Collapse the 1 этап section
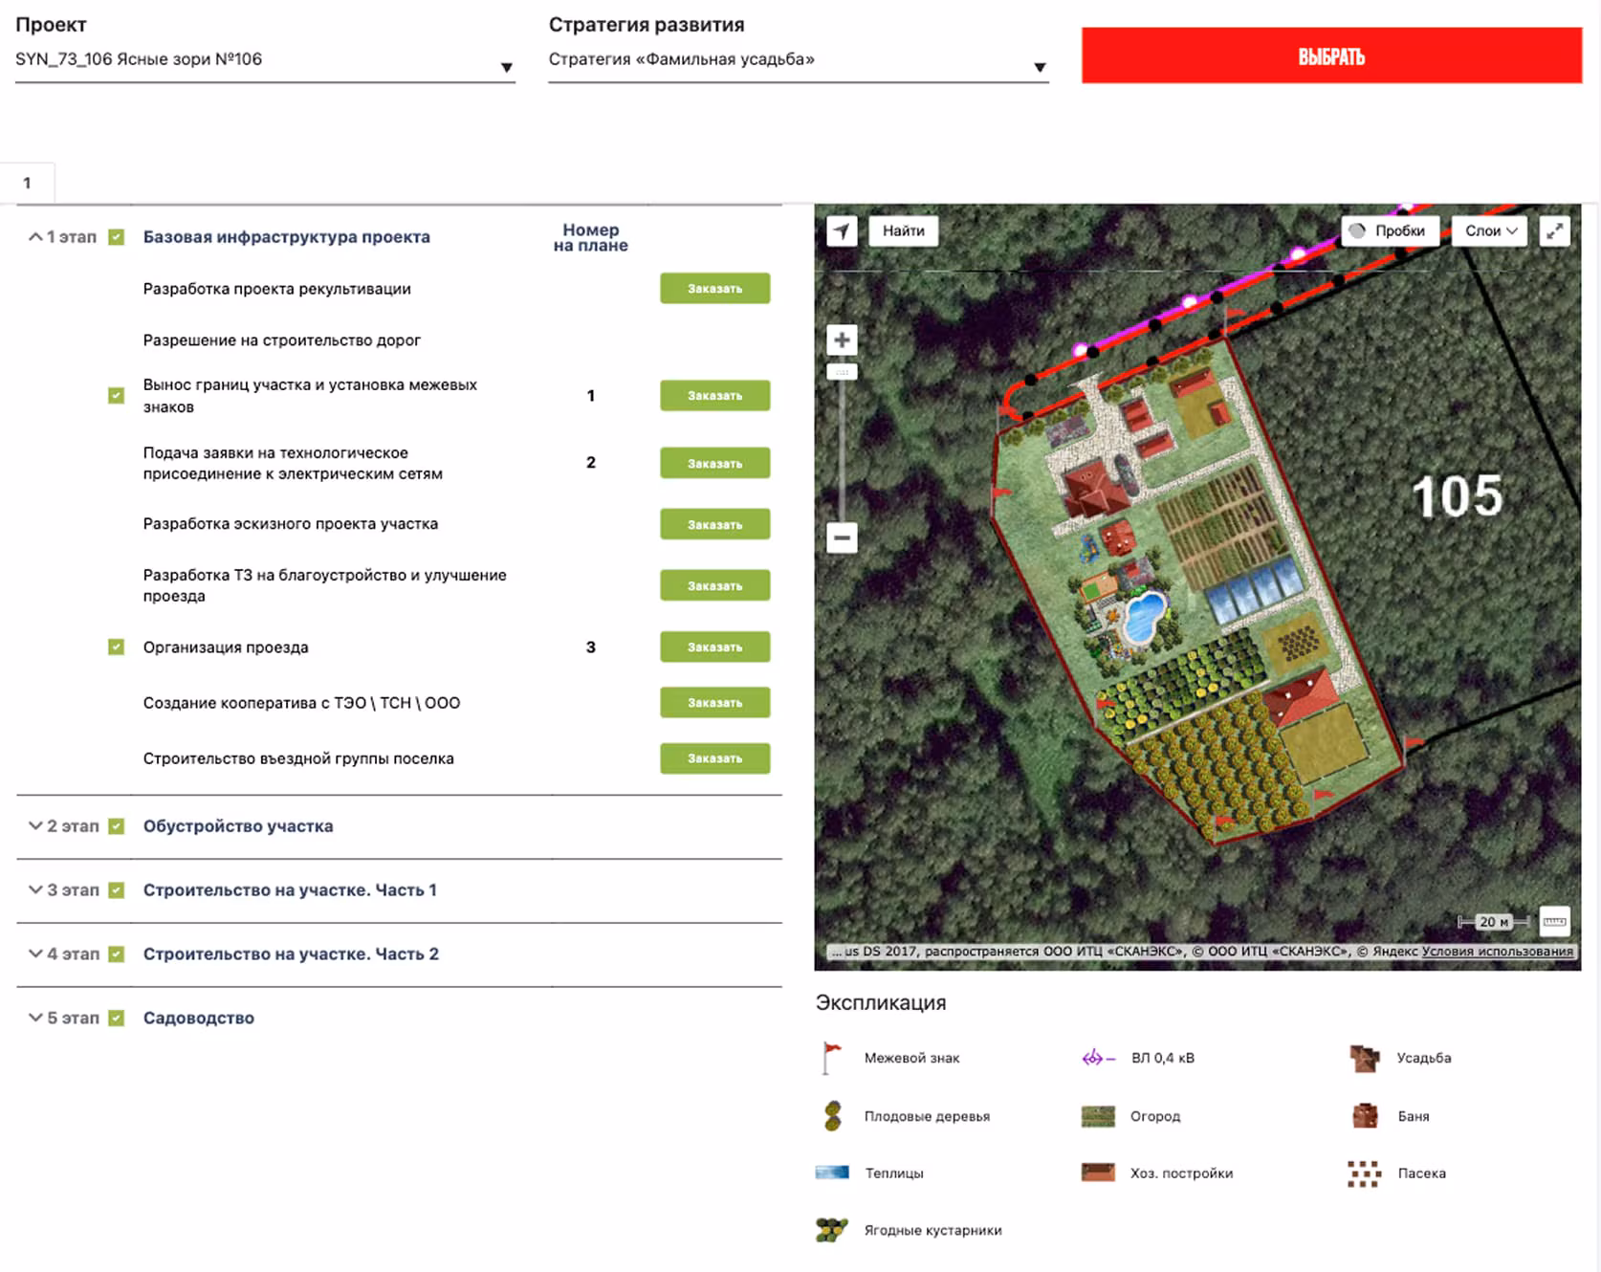The height and width of the screenshot is (1272, 1601). (x=35, y=237)
